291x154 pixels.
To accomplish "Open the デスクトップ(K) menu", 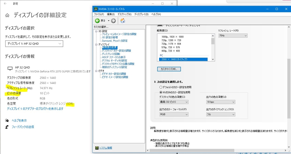I will click(x=124, y=14).
